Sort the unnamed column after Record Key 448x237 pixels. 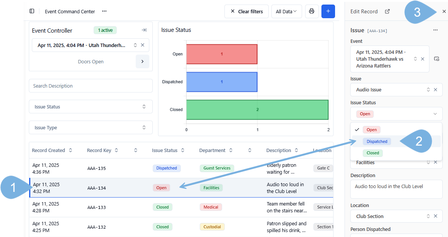(136, 151)
